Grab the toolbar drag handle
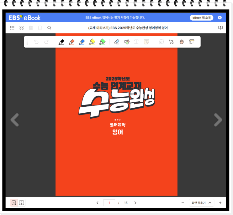 point(27,42)
